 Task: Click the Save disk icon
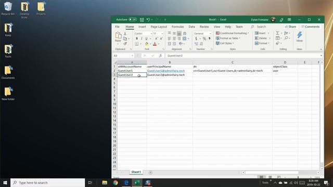142,20
